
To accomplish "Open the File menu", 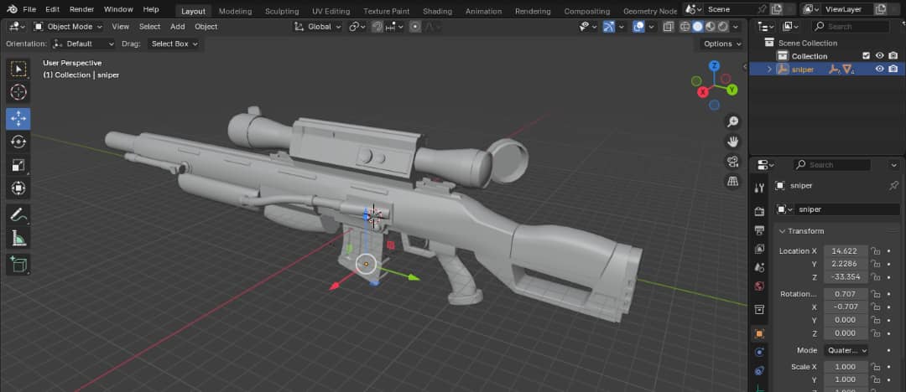I will click(x=29, y=9).
